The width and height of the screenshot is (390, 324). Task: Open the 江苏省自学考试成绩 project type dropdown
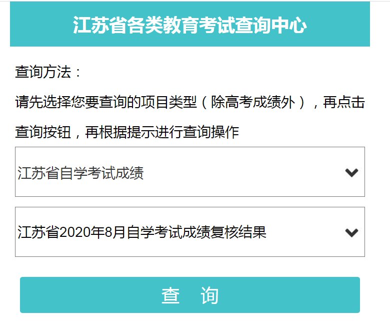point(189,172)
